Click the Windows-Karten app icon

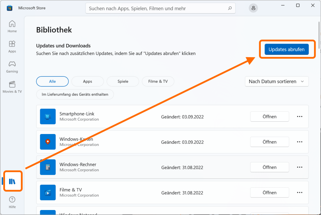[x=48, y=142]
